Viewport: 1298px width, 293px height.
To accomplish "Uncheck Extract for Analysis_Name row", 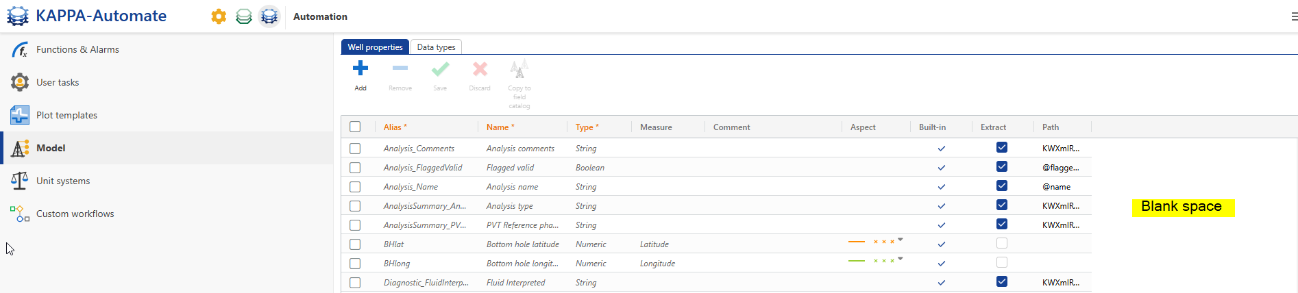I will point(1002,186).
